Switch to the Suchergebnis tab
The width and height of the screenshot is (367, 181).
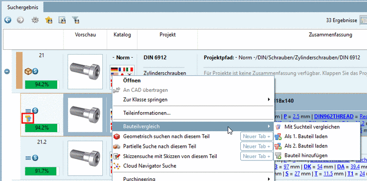(23, 7)
